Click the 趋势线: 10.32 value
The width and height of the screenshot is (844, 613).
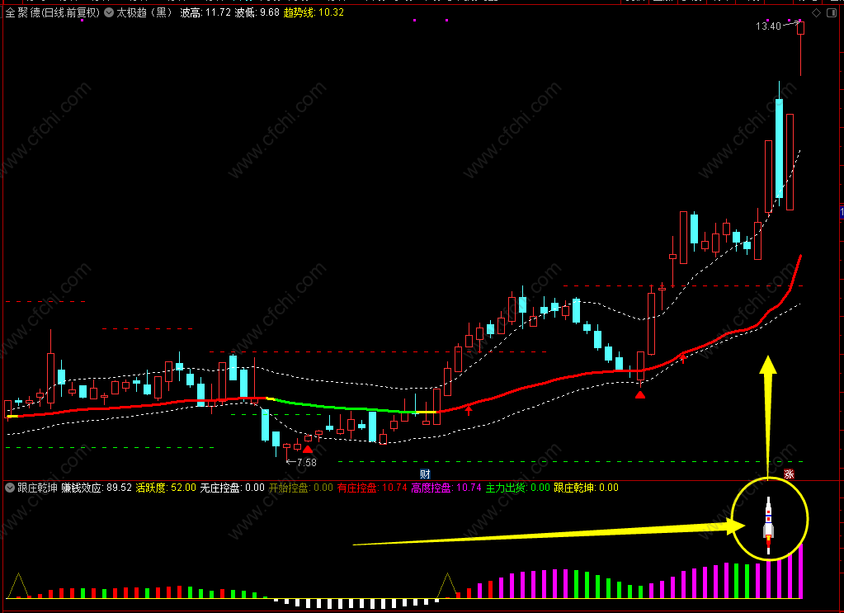(x=314, y=12)
